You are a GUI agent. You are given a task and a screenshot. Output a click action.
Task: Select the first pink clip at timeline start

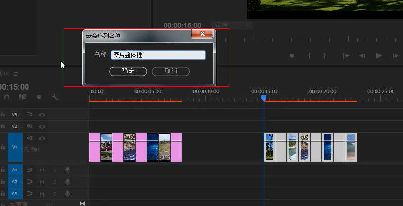click(94, 147)
